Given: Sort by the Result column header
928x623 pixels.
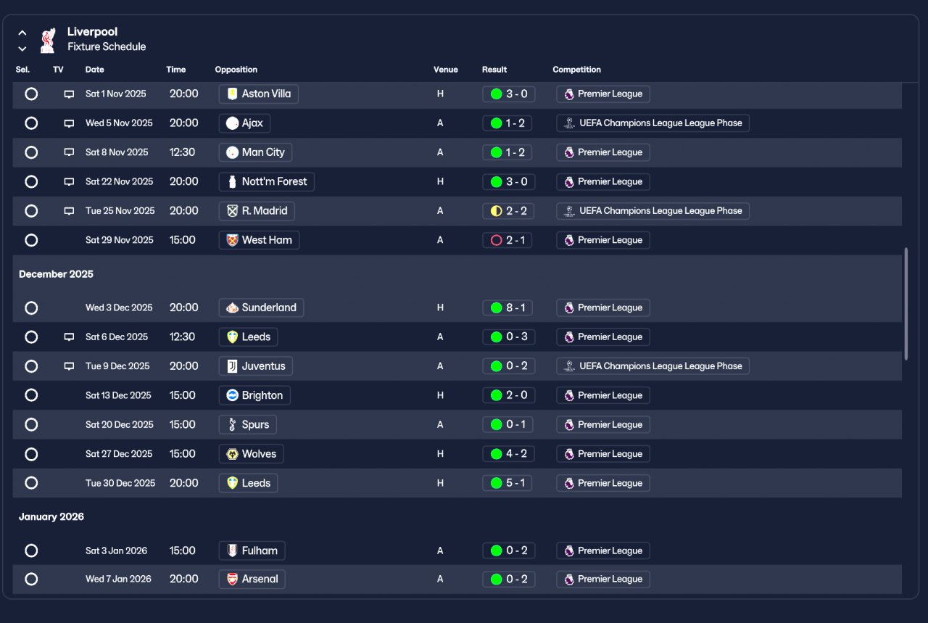Looking at the screenshot, I should point(494,70).
